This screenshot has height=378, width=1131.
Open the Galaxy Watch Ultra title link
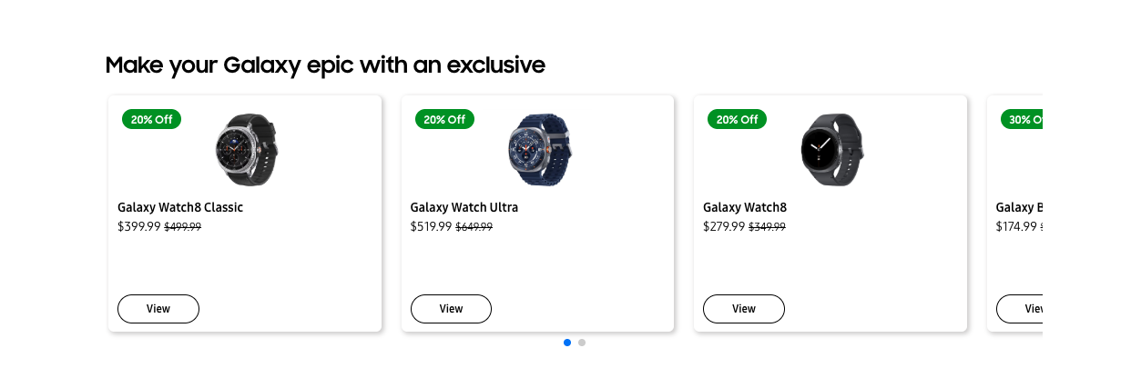pyautogui.click(x=464, y=207)
